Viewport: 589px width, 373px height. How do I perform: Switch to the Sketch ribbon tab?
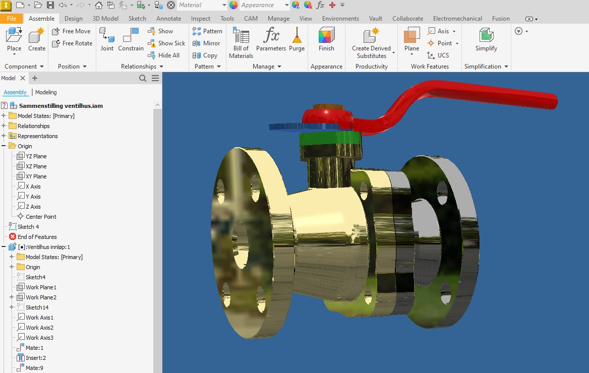(137, 19)
